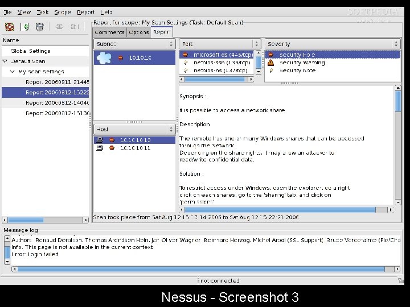Select Global Settings in the tree

31,51
